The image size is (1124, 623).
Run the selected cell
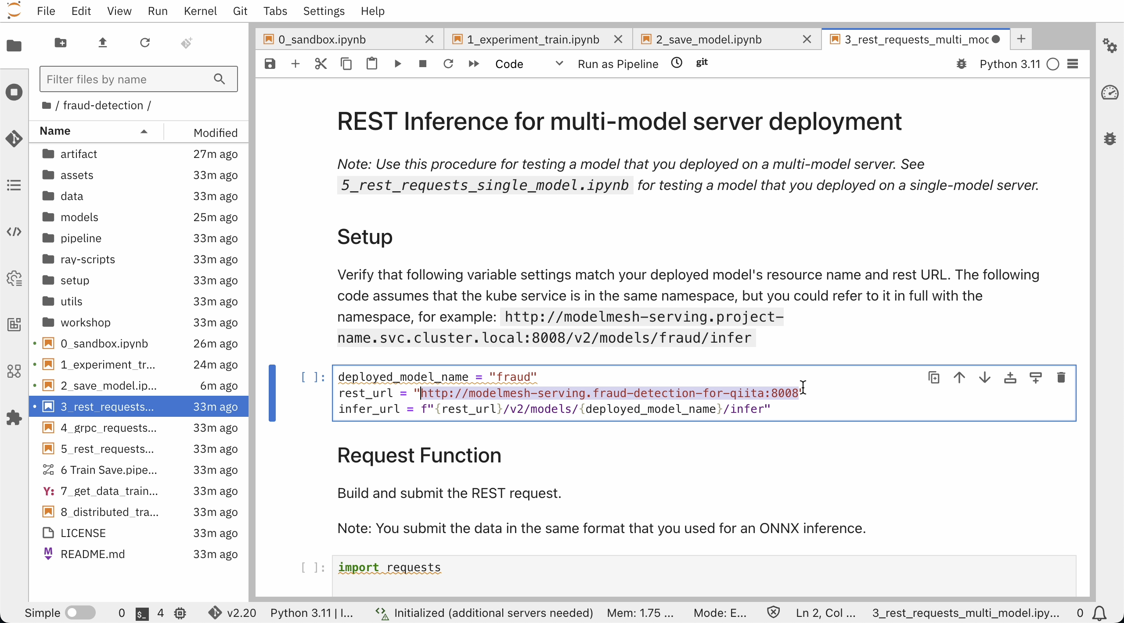pos(397,64)
